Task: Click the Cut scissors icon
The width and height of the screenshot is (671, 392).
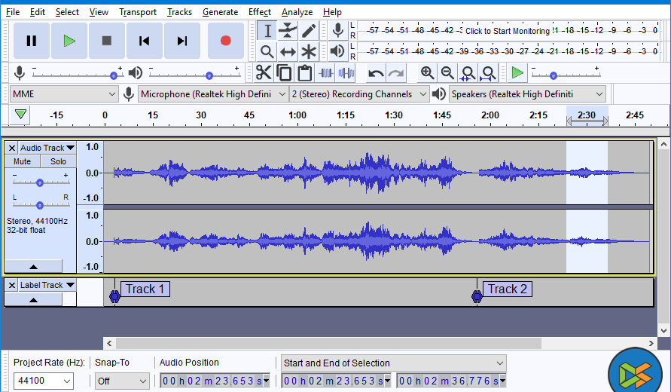Action: pos(264,73)
